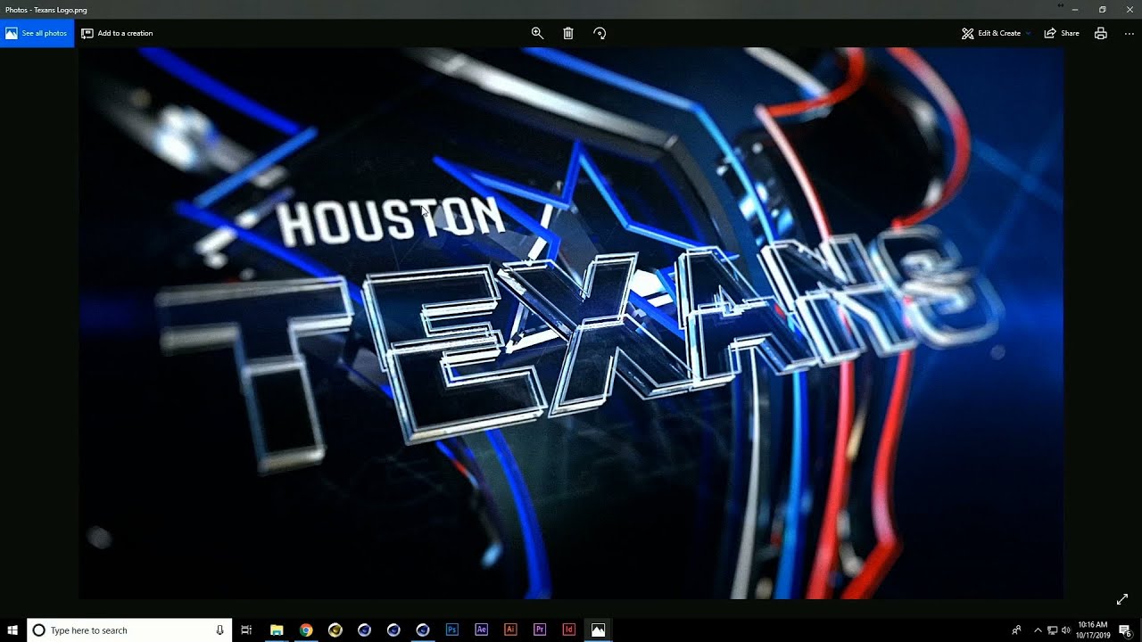The image size is (1142, 642).
Task: Enter fullscreen with the diagonal arrows icon
Action: [x=1122, y=599]
